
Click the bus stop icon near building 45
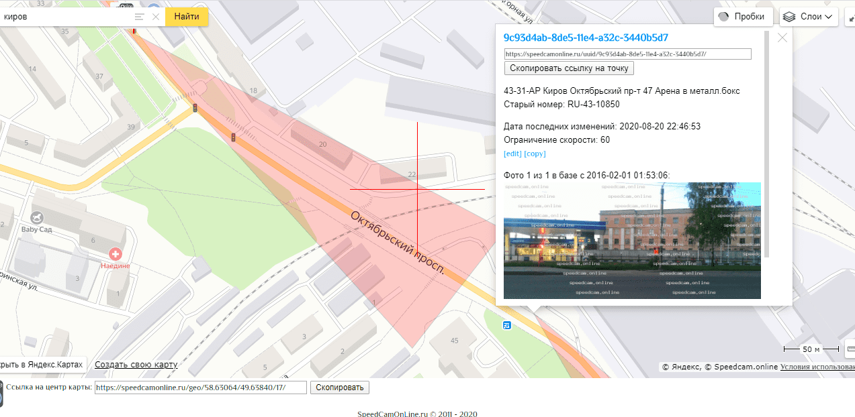(x=507, y=325)
